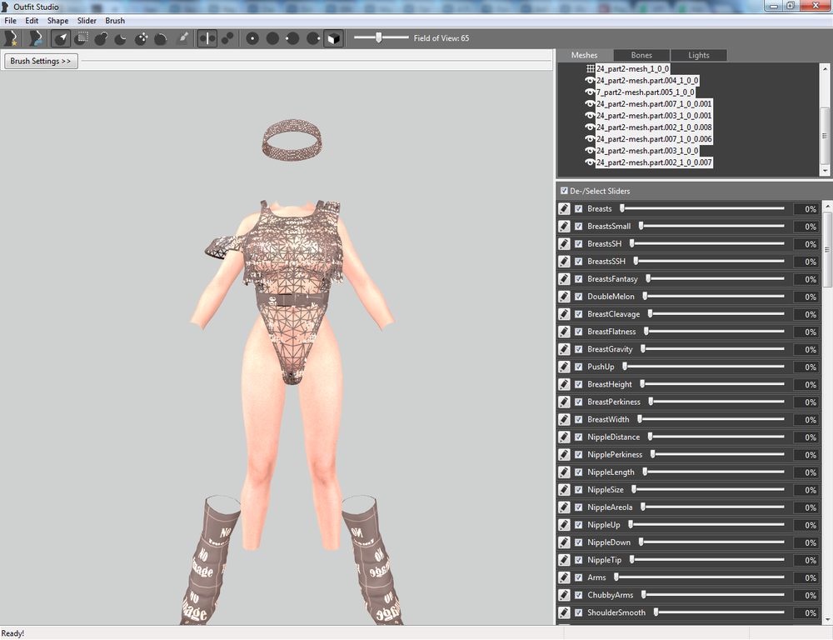
Task: Click edit pencil for NippleSize slider
Action: click(x=564, y=489)
